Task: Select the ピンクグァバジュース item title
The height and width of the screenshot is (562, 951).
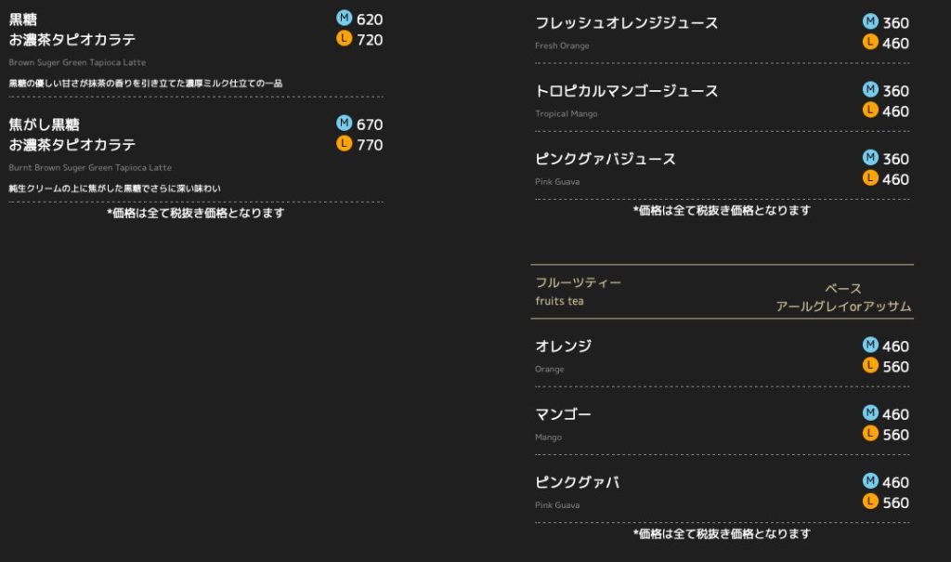Action: pos(606,159)
